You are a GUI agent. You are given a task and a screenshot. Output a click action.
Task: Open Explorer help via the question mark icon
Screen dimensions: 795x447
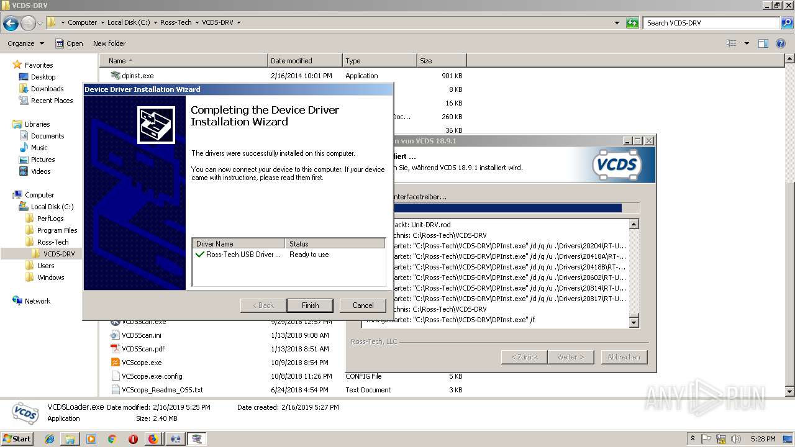click(782, 43)
